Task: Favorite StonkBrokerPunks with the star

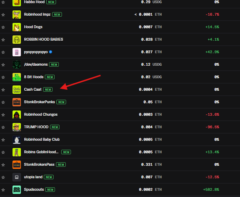Action: [3, 102]
